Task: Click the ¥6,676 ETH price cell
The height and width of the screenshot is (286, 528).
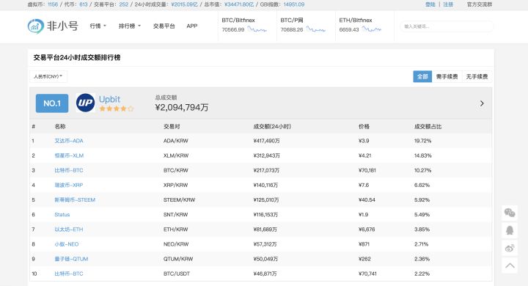Action: tap(367, 230)
